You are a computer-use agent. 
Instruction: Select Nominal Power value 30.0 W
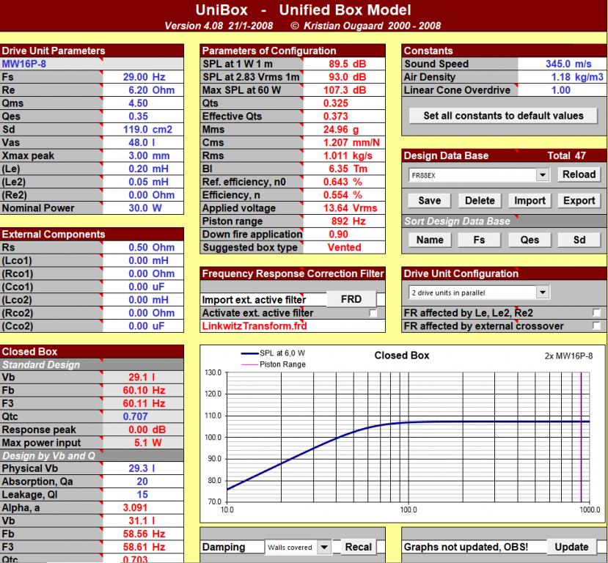coord(143,208)
